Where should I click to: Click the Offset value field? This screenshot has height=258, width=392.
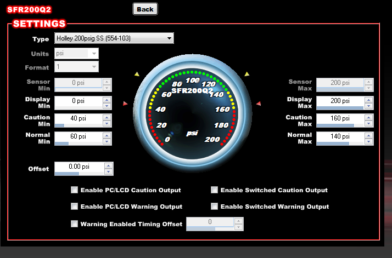tap(79, 167)
